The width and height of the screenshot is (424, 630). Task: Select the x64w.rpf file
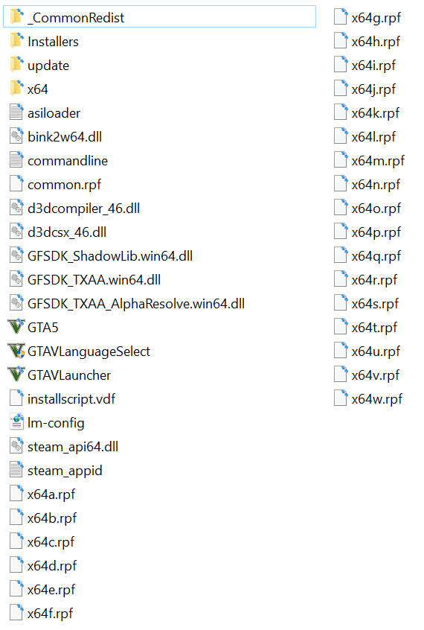click(368, 398)
